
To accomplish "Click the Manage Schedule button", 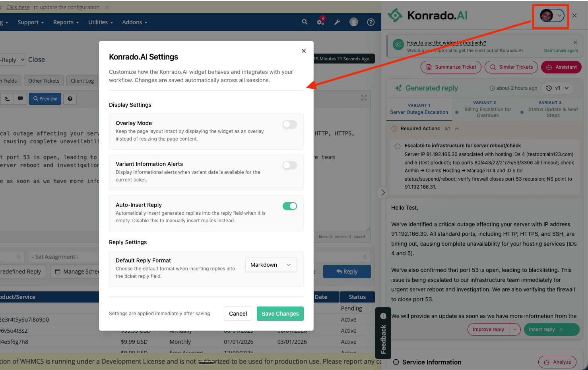I will coord(75,272).
